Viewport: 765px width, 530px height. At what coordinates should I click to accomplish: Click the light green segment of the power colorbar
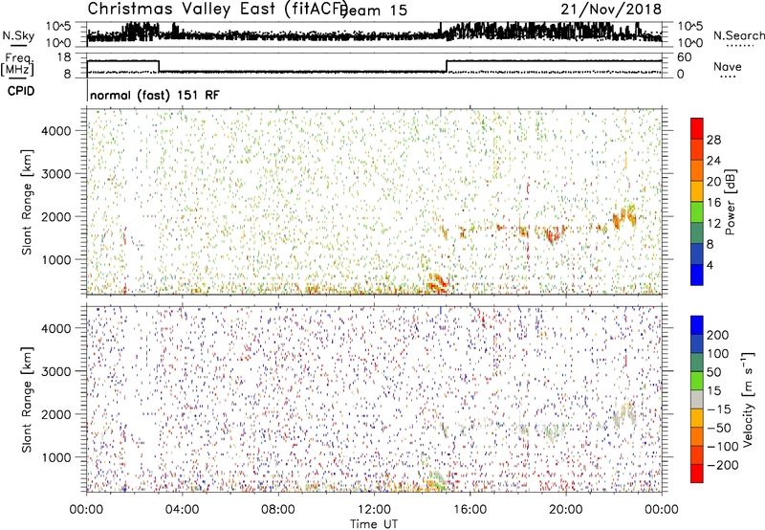pos(697,212)
